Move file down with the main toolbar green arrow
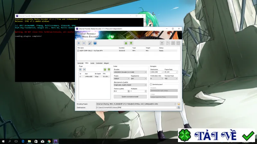This screenshot has width=257, height=144. coord(131,43)
